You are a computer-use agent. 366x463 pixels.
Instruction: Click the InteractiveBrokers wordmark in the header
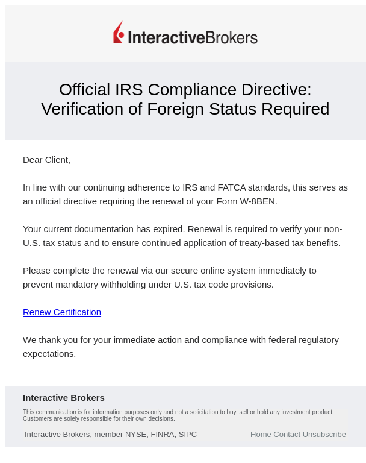point(193,37)
